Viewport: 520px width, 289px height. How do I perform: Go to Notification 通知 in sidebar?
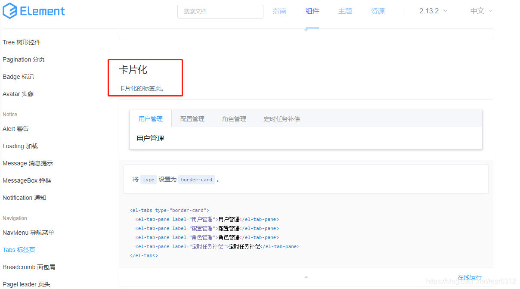24,198
